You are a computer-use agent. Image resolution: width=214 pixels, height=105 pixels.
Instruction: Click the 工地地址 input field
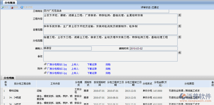[x=106, y=11]
